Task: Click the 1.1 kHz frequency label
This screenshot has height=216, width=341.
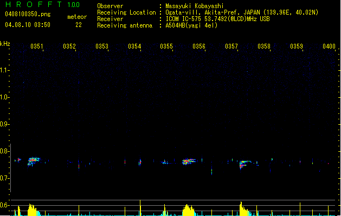Action: [x=5, y=70]
